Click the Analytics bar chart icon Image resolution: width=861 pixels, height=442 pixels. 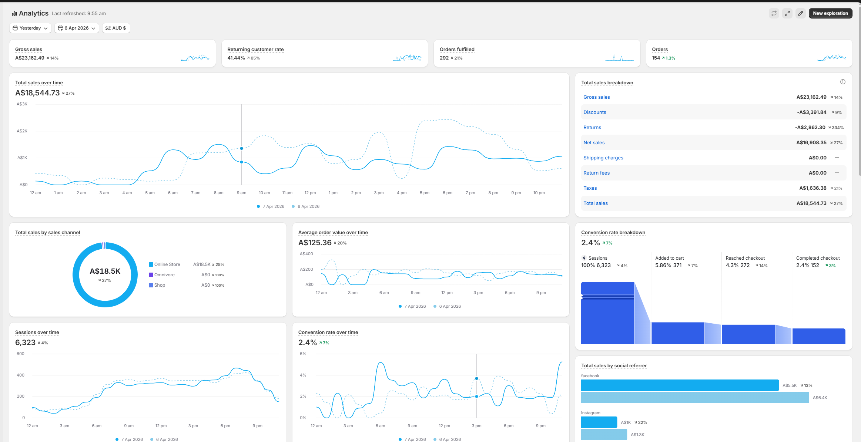coord(14,13)
